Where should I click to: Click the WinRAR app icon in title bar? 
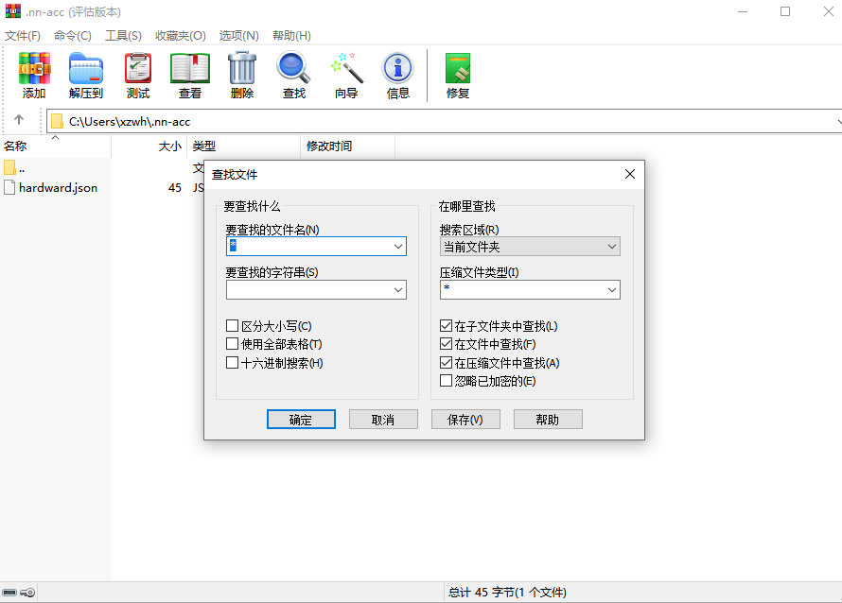(x=13, y=11)
